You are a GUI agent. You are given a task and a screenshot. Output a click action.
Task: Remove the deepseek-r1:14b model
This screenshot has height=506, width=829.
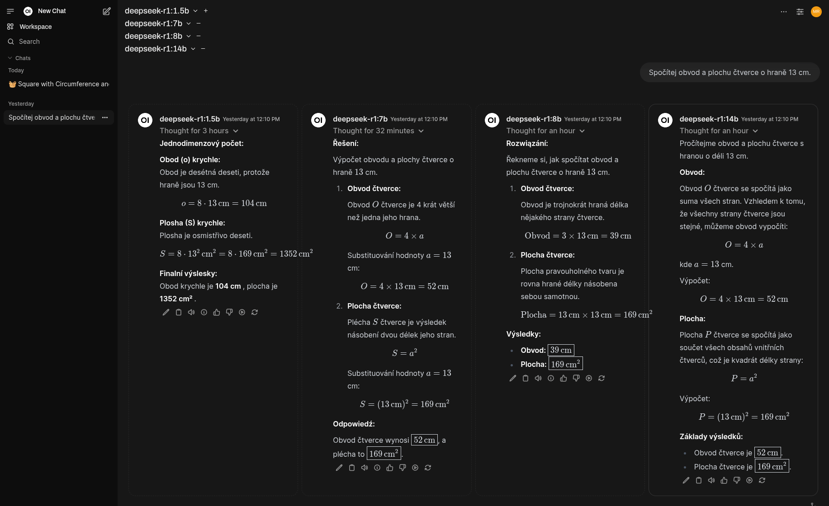(203, 49)
